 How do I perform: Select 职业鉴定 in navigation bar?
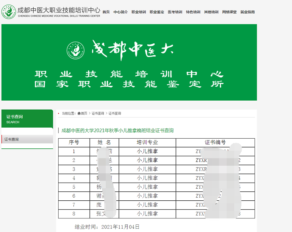click(x=157, y=12)
